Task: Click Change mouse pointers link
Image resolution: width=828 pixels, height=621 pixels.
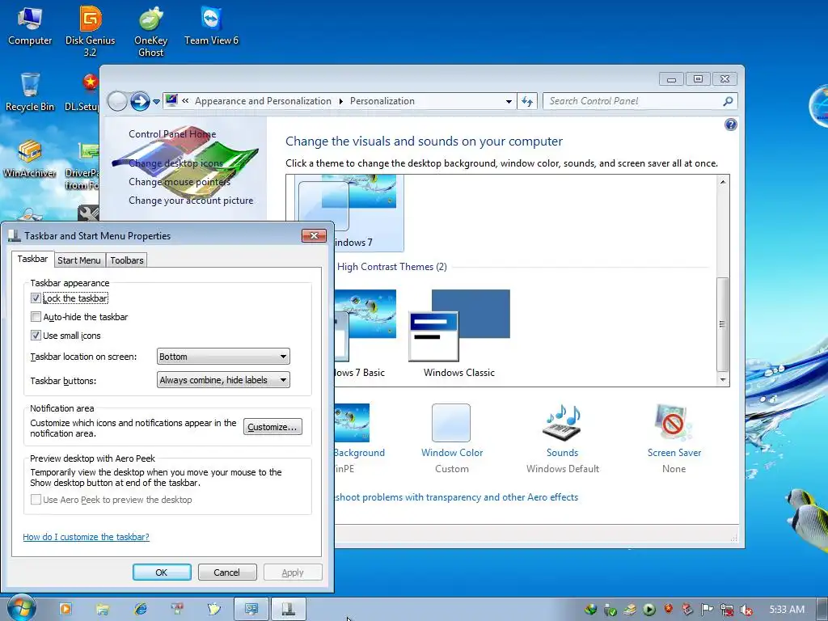Action: pyautogui.click(x=180, y=182)
